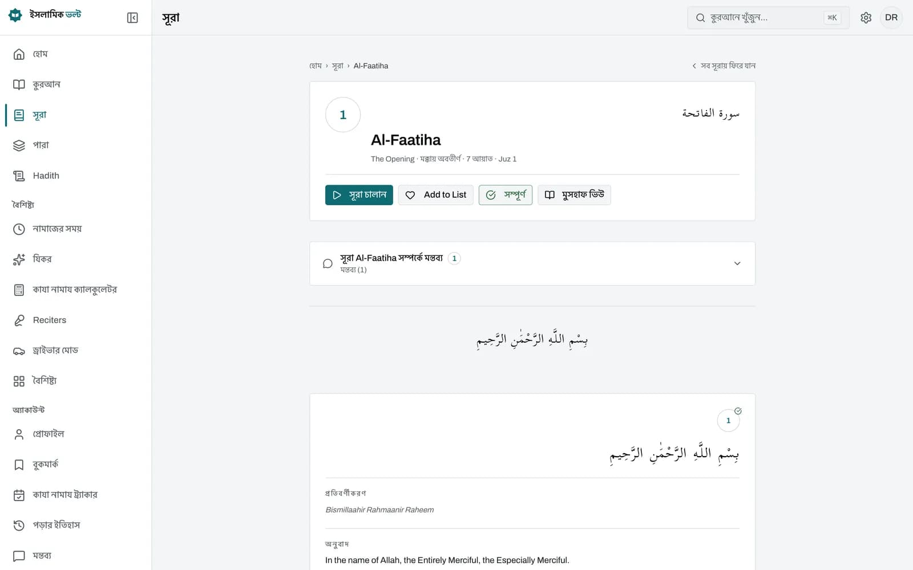Image resolution: width=913 pixels, height=570 pixels.
Task: Open মুসহাফ ভিউ button
Action: pyautogui.click(x=574, y=195)
